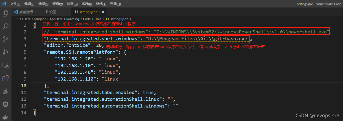343x121 pixels.
Task: Click the "remote.SSH.remotePlatform" key
Action: 81,52
